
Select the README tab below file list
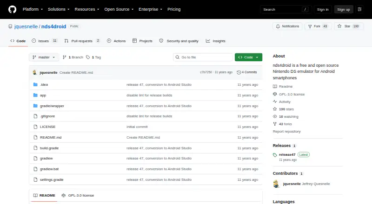coord(44,196)
